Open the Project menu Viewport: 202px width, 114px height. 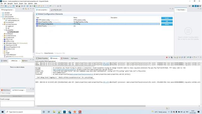pos(21,3)
